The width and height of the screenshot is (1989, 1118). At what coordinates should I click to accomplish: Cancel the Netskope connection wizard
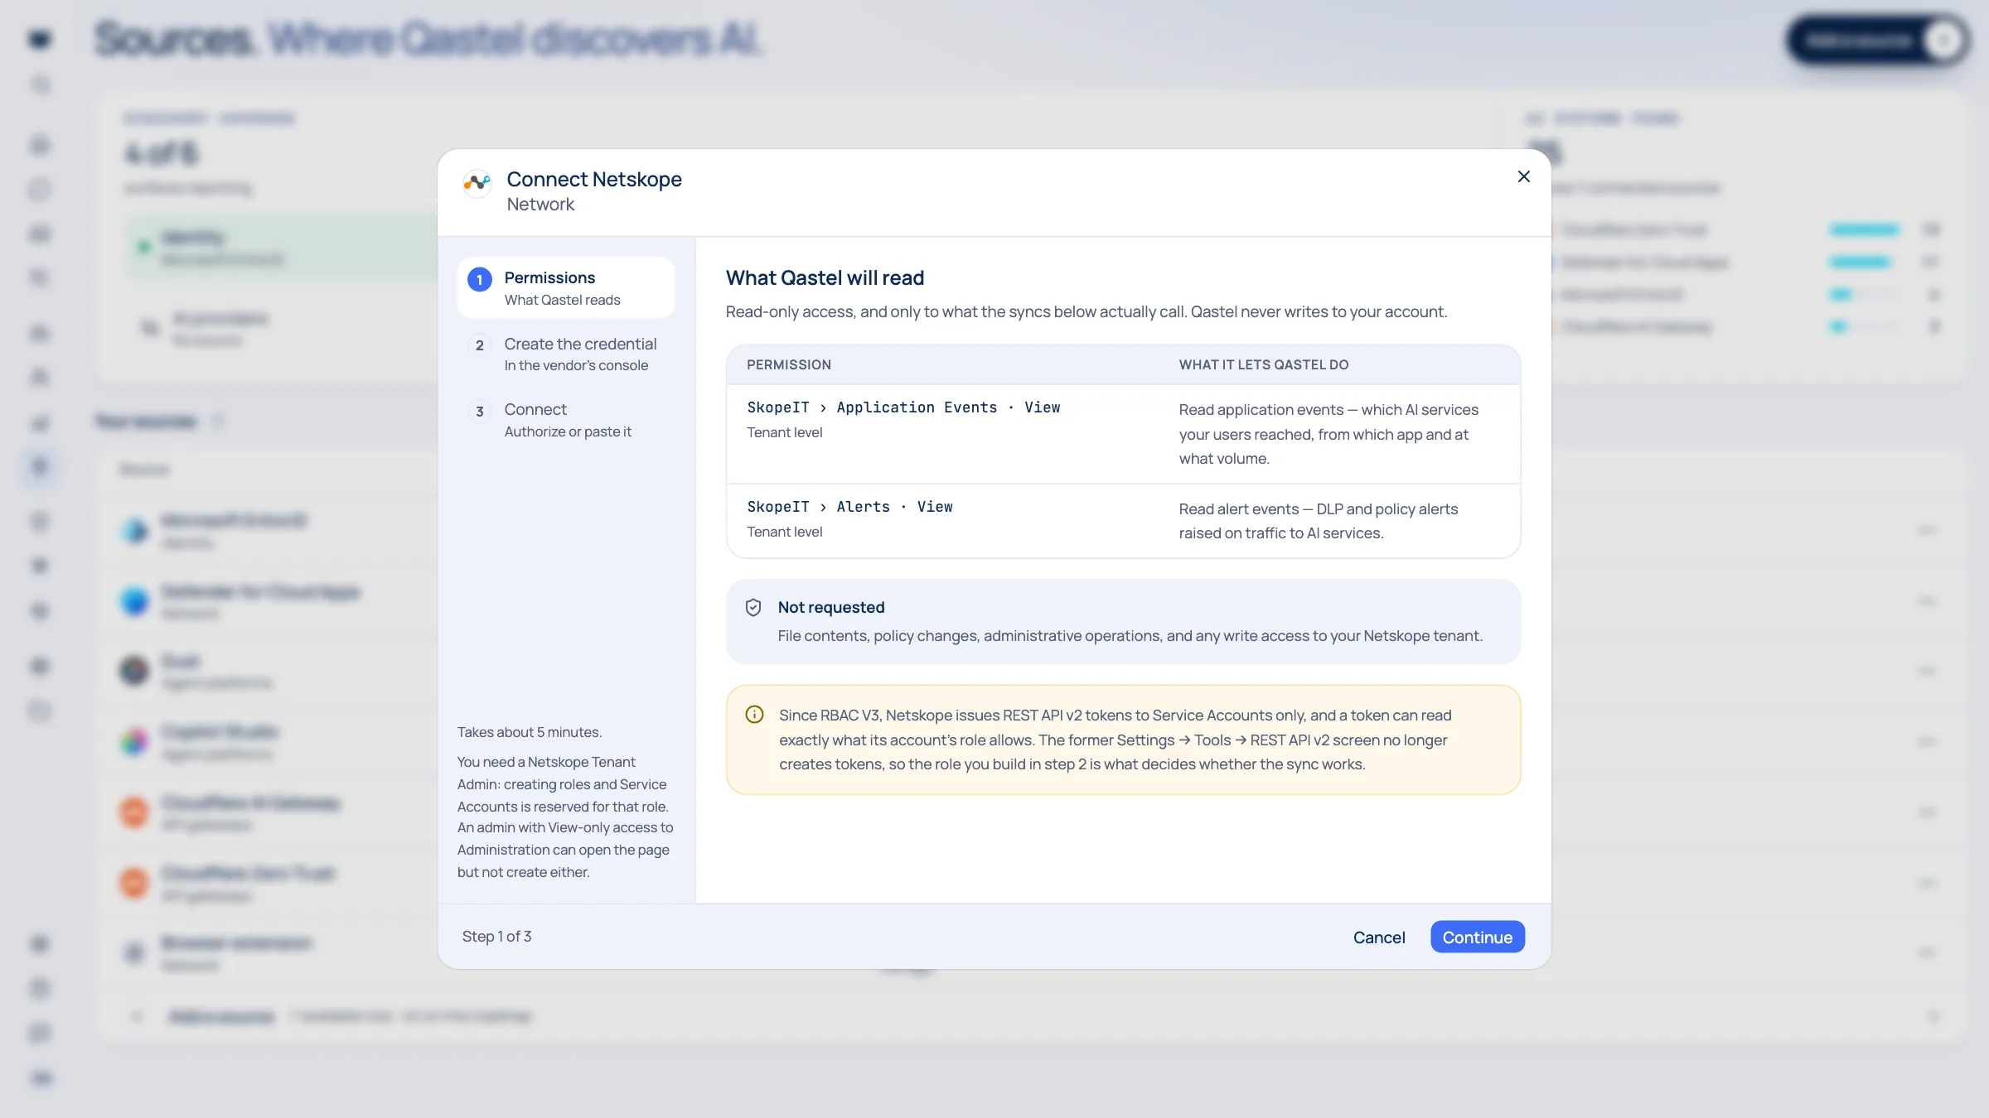[1379, 937]
